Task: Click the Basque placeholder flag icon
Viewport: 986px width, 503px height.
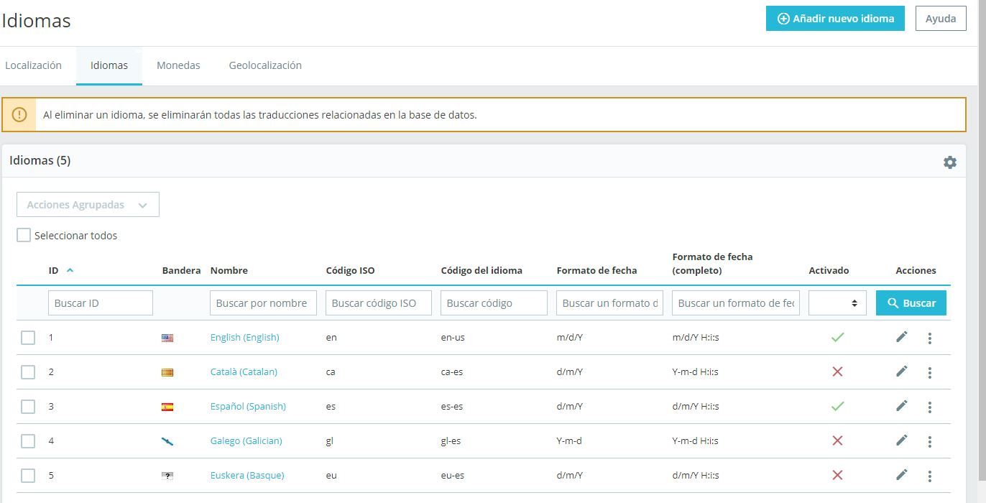Action: tap(167, 476)
